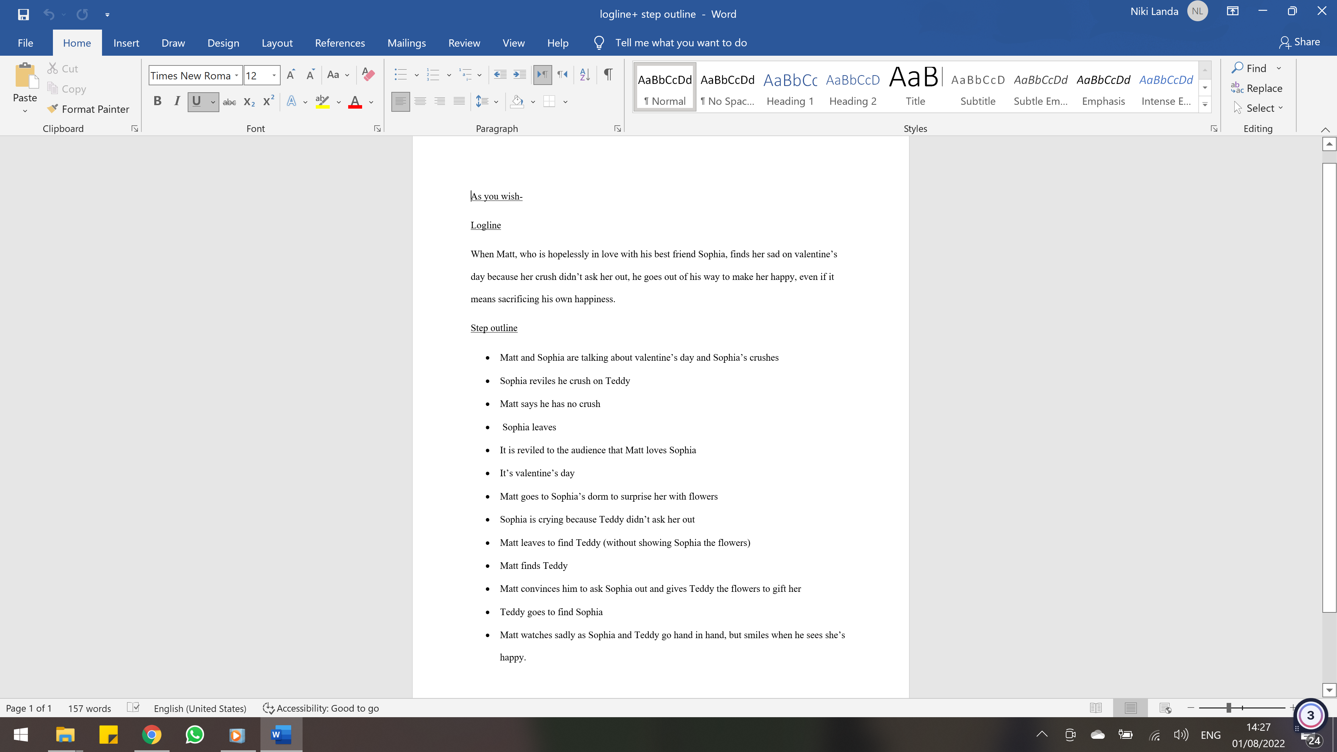Open WhatsApp from the taskbar
Image resolution: width=1337 pixels, height=752 pixels.
point(195,735)
